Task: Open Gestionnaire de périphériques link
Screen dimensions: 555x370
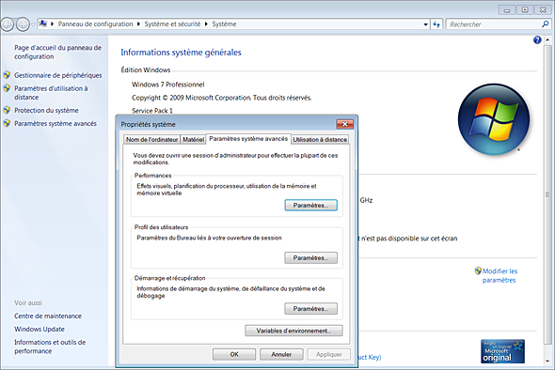Action: 58,75
